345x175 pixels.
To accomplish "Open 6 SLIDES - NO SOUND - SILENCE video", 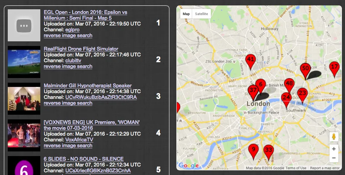I will 84,159.
